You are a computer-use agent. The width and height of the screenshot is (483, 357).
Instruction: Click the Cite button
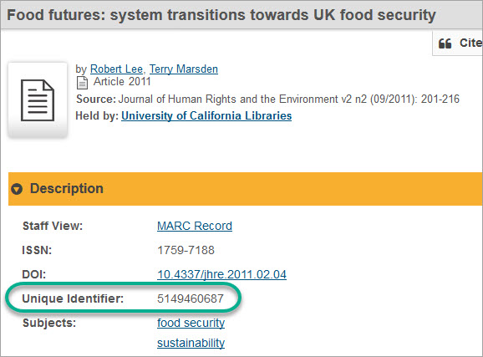458,43
